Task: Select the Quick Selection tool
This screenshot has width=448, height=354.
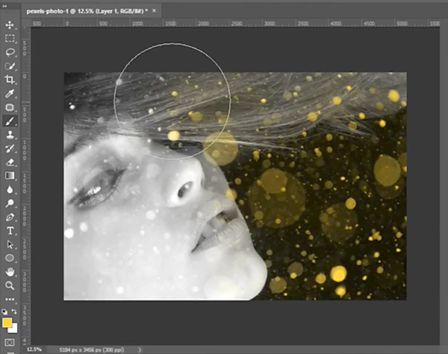Action: click(10, 66)
